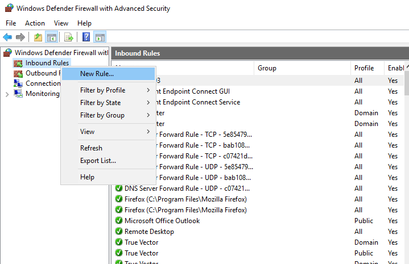This screenshot has width=409, height=264.
Task: Sort rules by Enabled column header
Action: 394,68
